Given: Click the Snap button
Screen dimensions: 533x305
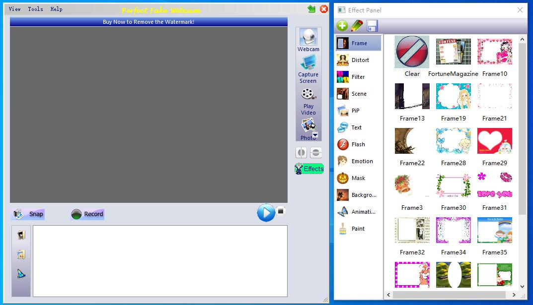Looking at the screenshot, I should [x=28, y=214].
